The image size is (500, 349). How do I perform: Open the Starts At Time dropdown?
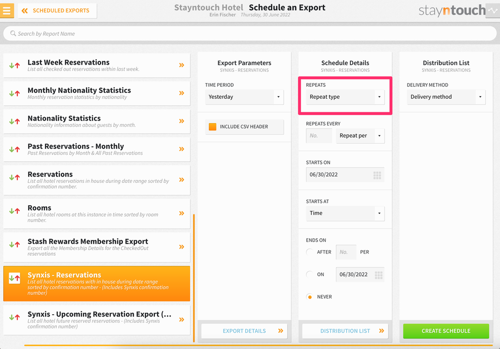(345, 213)
